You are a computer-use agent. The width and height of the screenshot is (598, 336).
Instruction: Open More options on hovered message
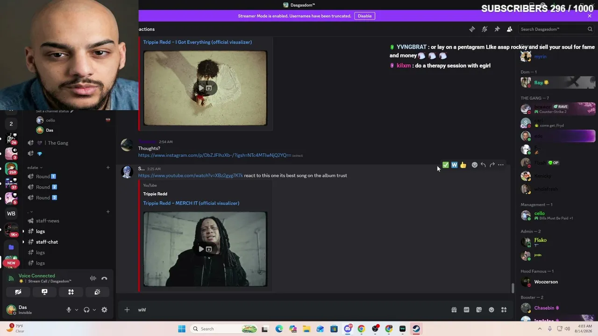[501, 165]
